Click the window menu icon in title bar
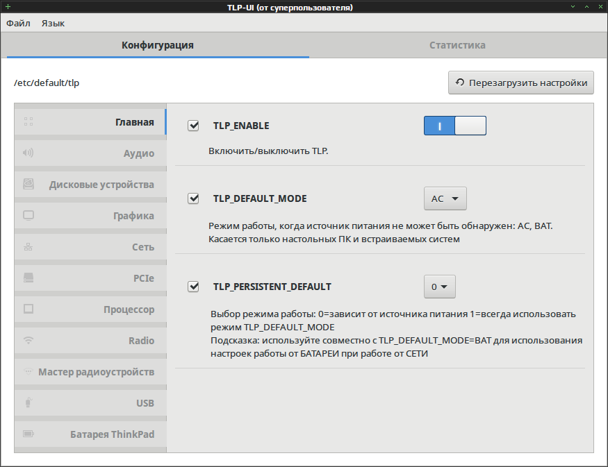Image resolution: width=608 pixels, height=467 pixels. pyautogui.click(x=8, y=6)
